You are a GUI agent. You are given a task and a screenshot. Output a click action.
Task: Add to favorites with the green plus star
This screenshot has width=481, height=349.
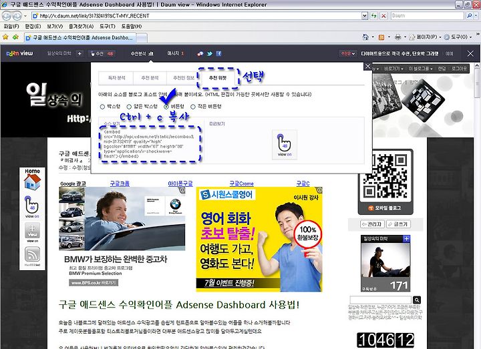[15, 37]
